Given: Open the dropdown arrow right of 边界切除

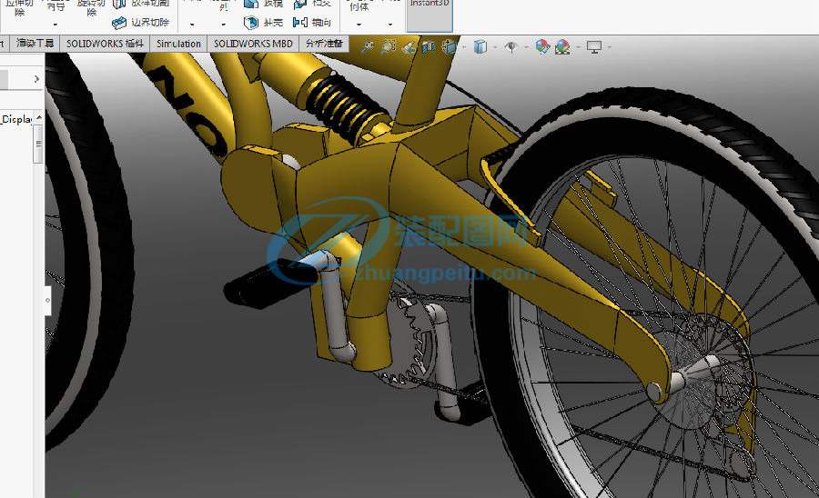Looking at the screenshot, I should pyautogui.click(x=192, y=25).
